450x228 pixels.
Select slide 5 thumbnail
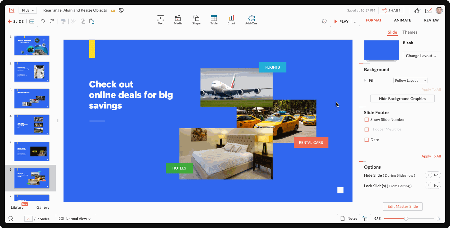[32, 151]
